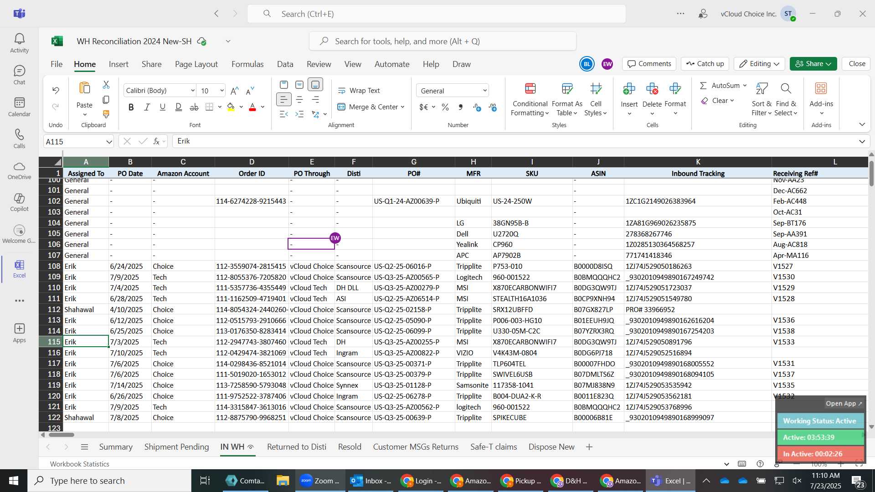
Task: Expand the formula bar
Action: click(x=862, y=142)
